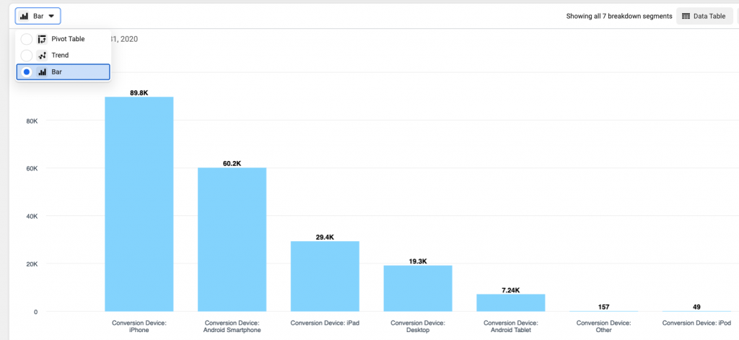Collapse the Bar chart type dropdown

(38, 16)
